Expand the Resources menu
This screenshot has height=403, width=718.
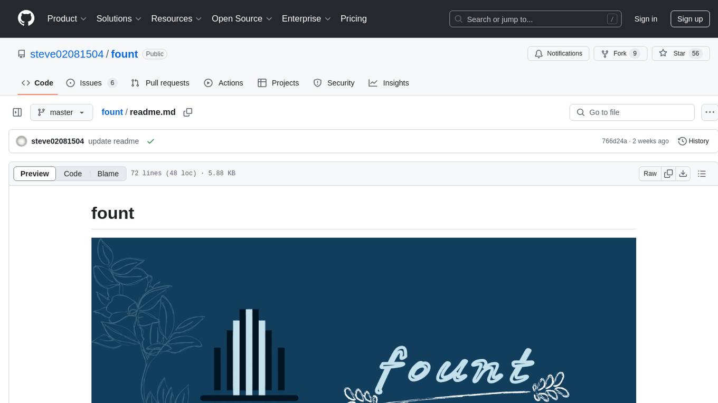176,18
